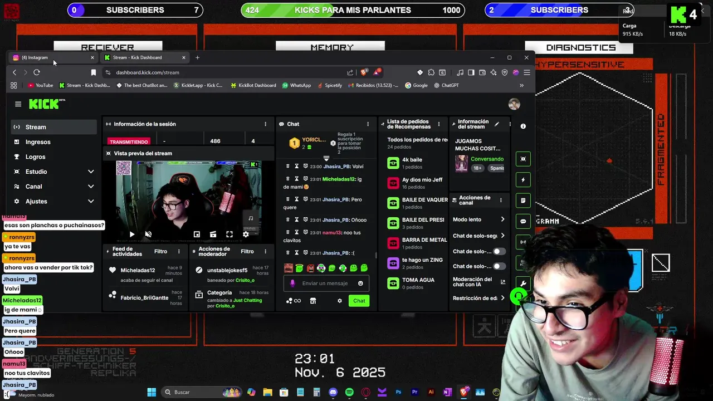Open chat settings gear icon

click(x=340, y=301)
